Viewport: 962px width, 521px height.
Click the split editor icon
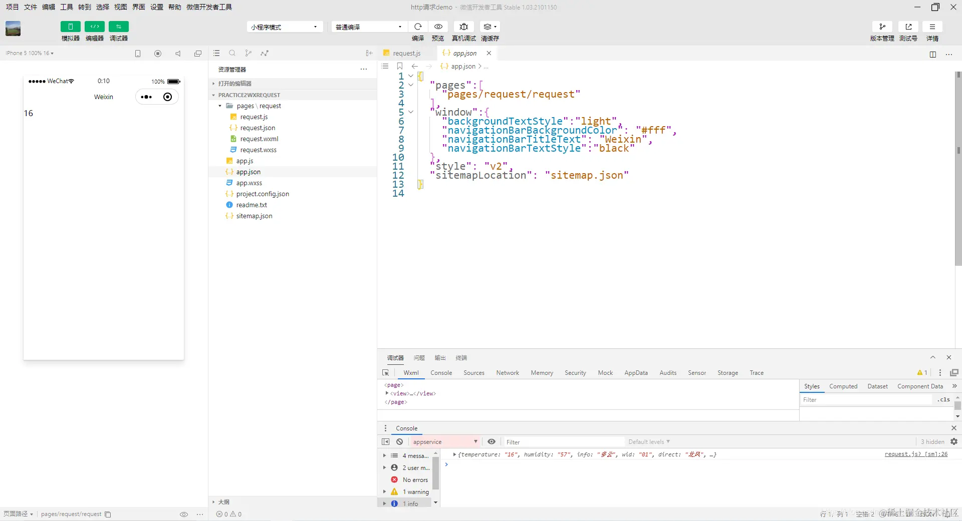click(x=933, y=54)
